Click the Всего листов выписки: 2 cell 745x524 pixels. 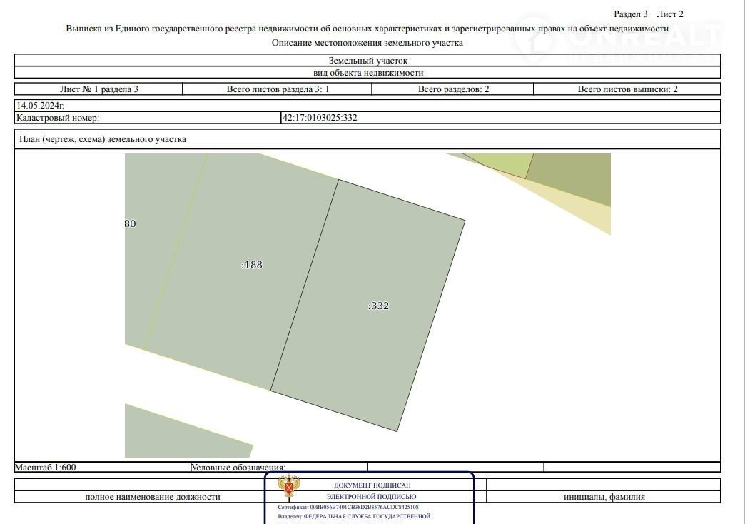click(x=627, y=89)
